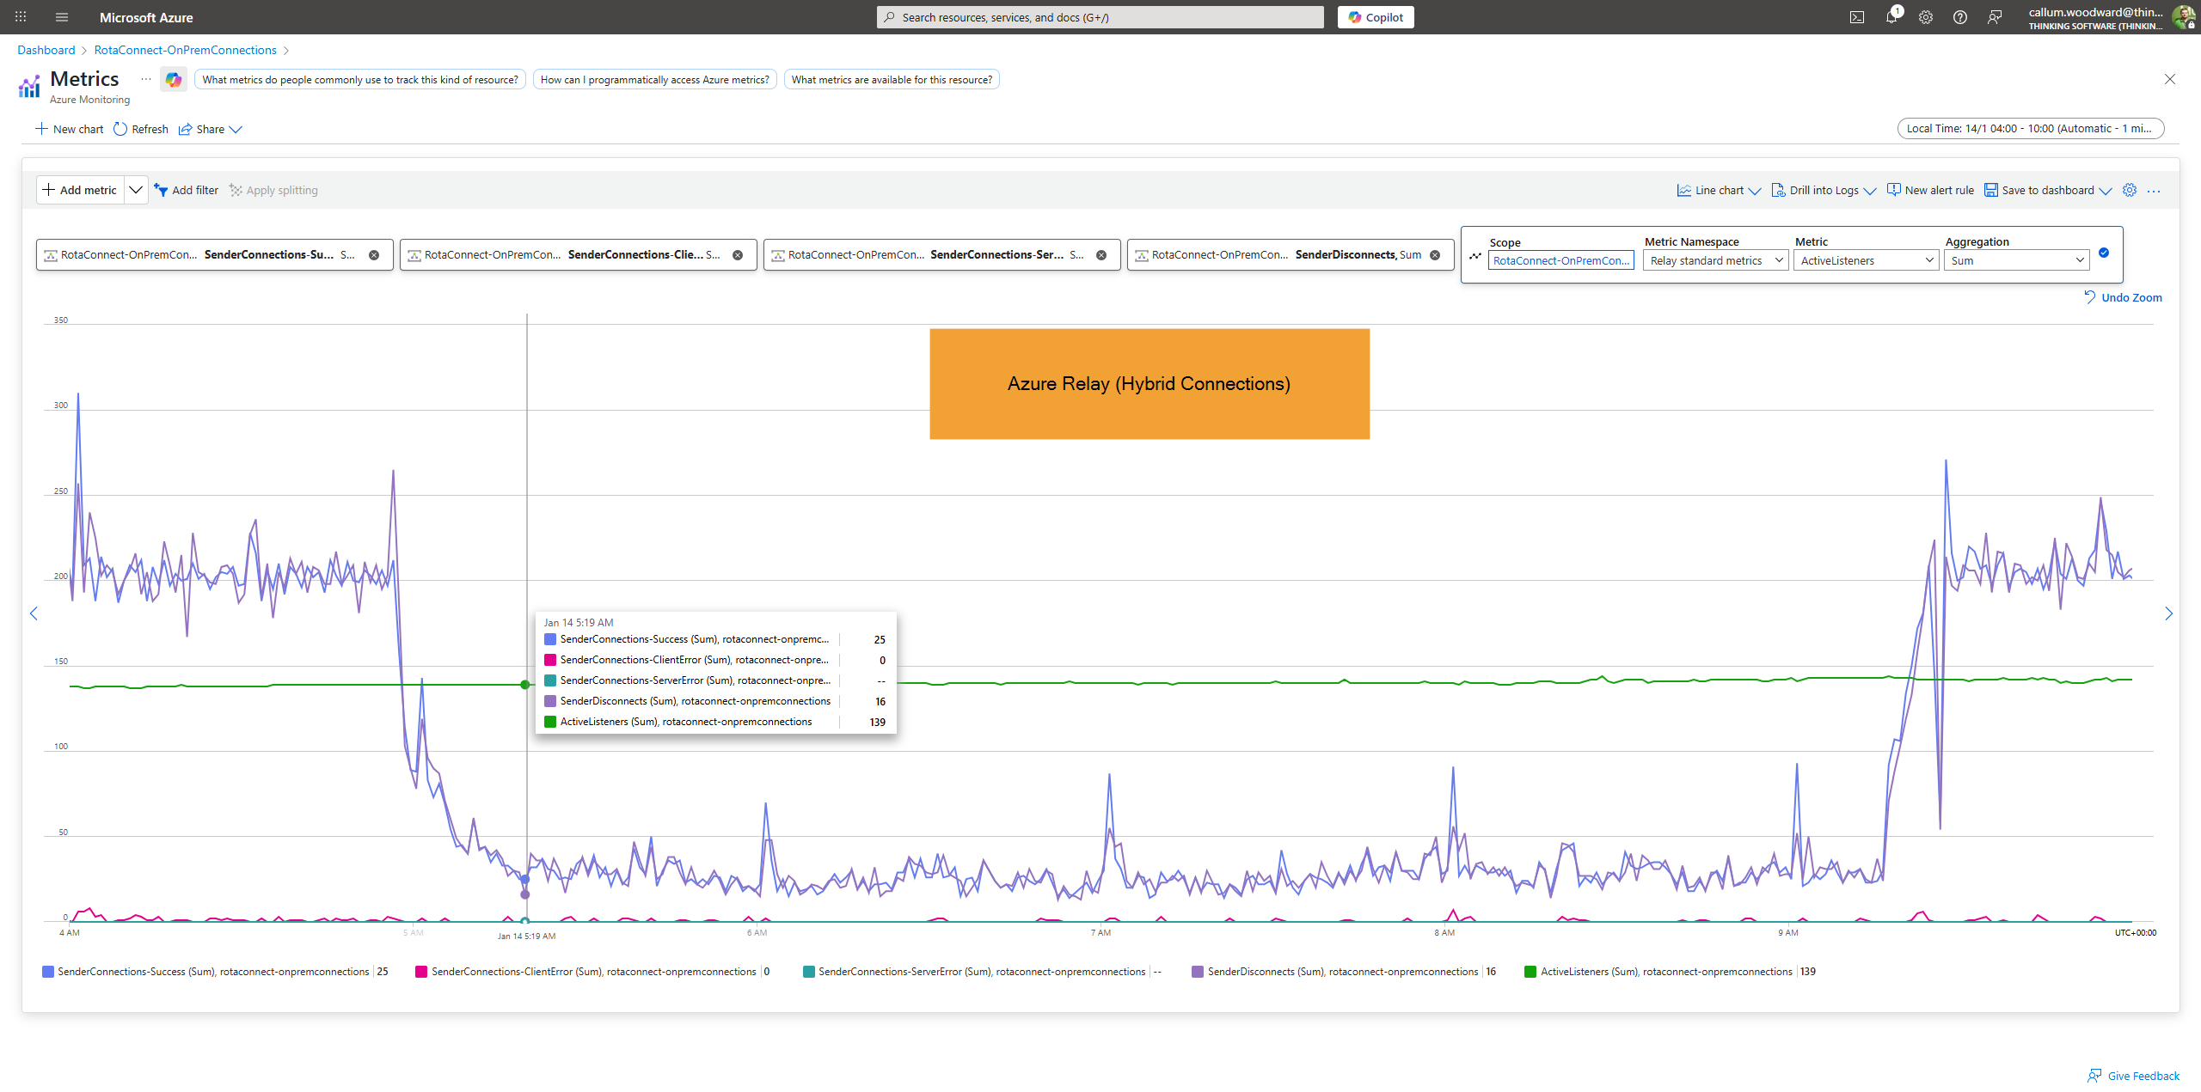Open the Azure portal hamburger menu

pos(61,17)
